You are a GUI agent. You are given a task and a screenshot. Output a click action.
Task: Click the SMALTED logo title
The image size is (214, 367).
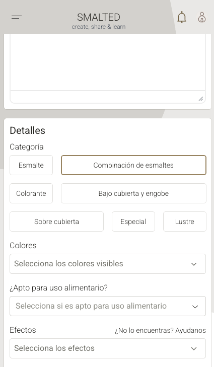click(x=99, y=17)
